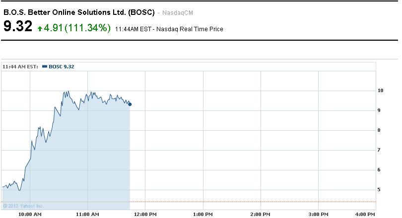Click the 4.91 (111.34%) change value
The image size is (402, 218).
pyautogui.click(x=77, y=28)
